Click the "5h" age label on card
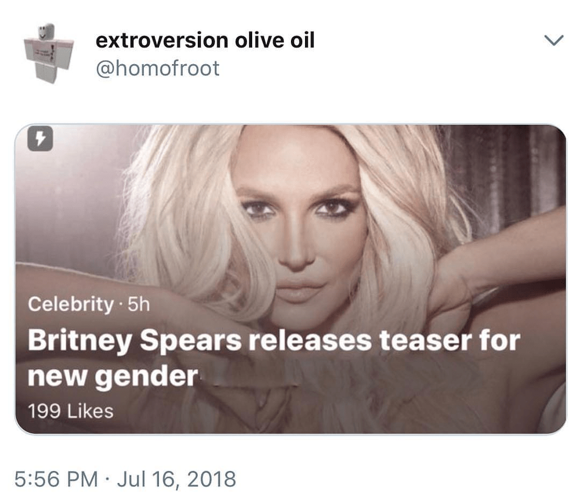Image resolution: width=582 pixels, height=504 pixels. [x=138, y=305]
